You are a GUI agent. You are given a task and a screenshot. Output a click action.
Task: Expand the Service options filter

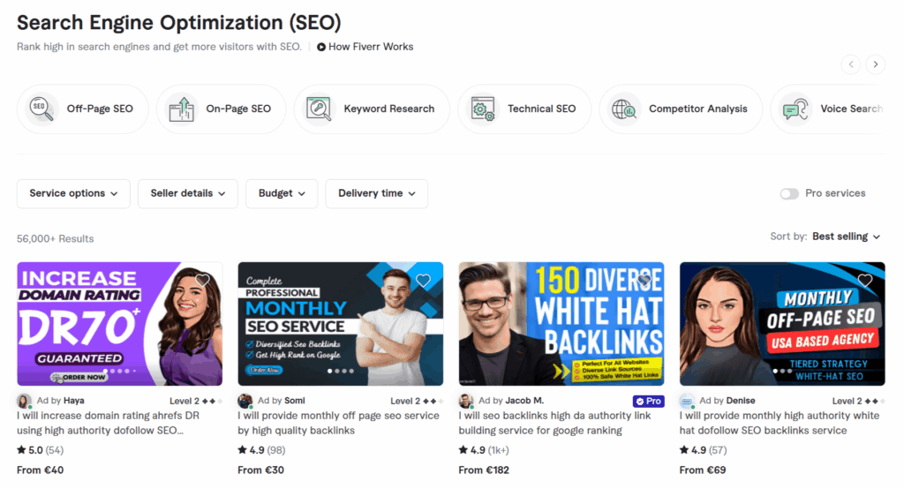73,193
